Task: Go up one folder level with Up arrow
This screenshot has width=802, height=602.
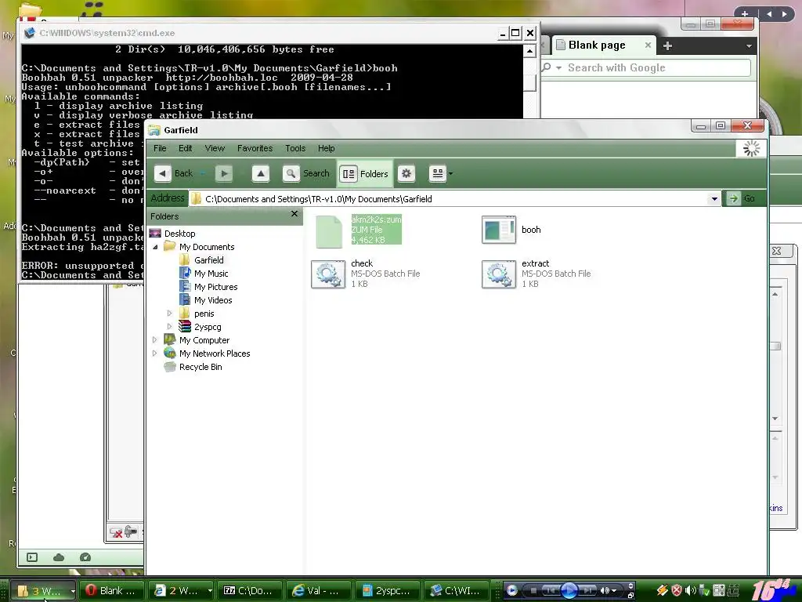Action: [x=260, y=173]
